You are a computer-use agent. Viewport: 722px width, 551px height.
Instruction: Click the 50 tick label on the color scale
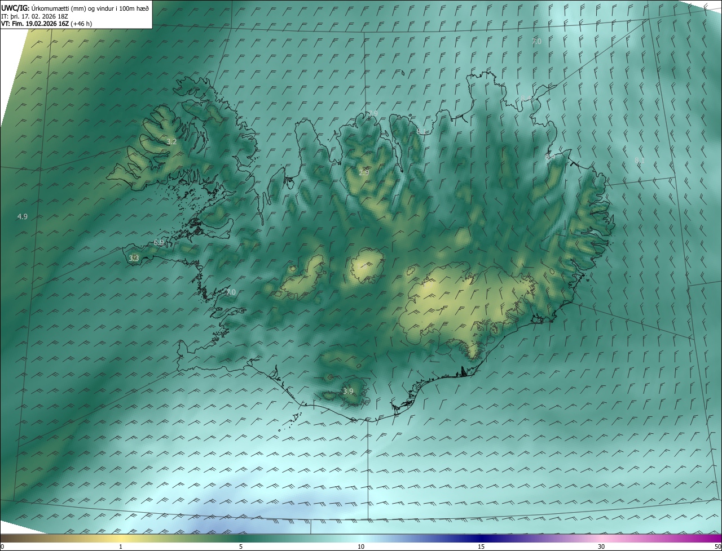click(x=717, y=547)
